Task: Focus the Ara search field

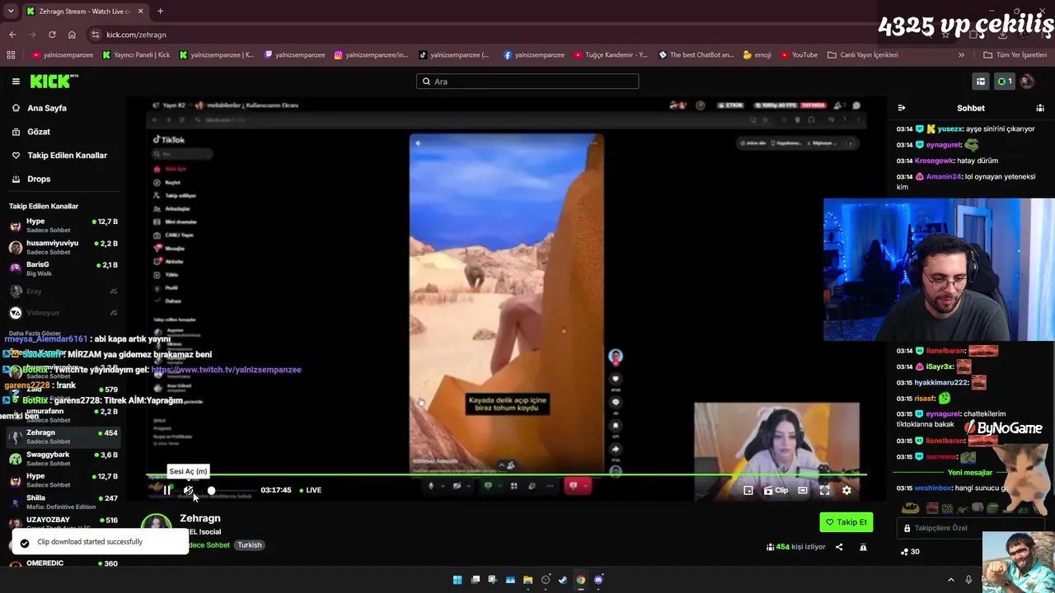Action: point(527,82)
